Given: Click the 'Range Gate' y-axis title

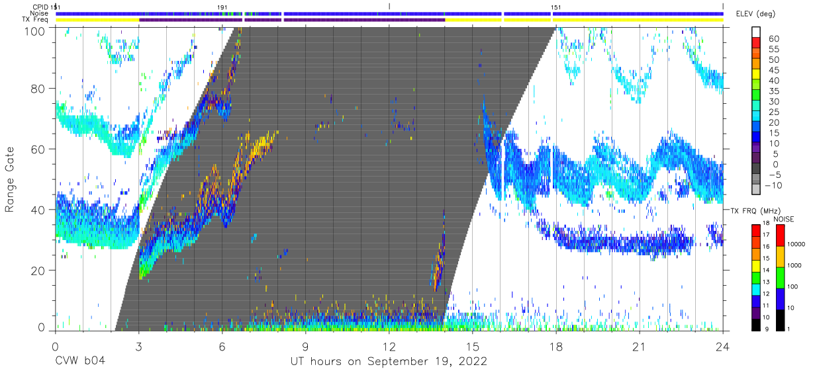Looking at the screenshot, I should click(10, 179).
